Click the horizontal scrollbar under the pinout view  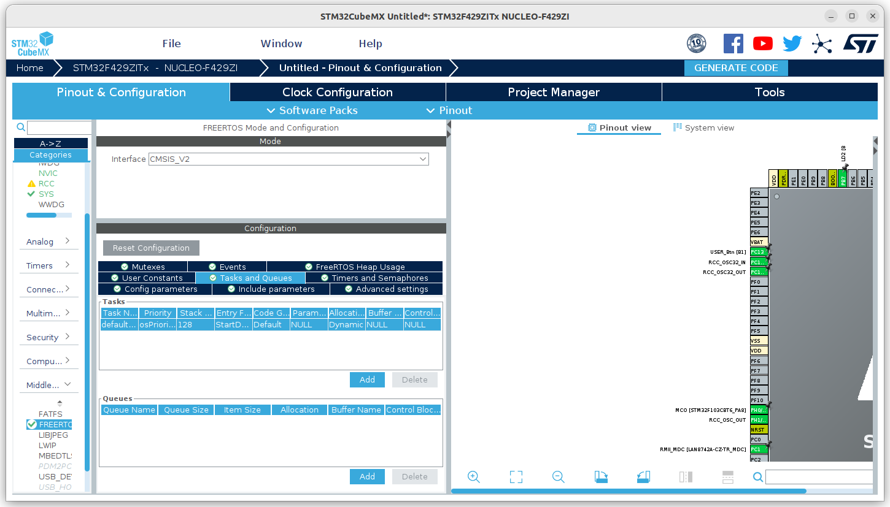pos(629,491)
